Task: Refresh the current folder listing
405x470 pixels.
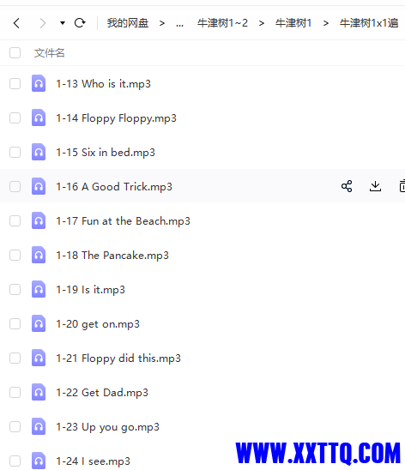Action: point(80,23)
